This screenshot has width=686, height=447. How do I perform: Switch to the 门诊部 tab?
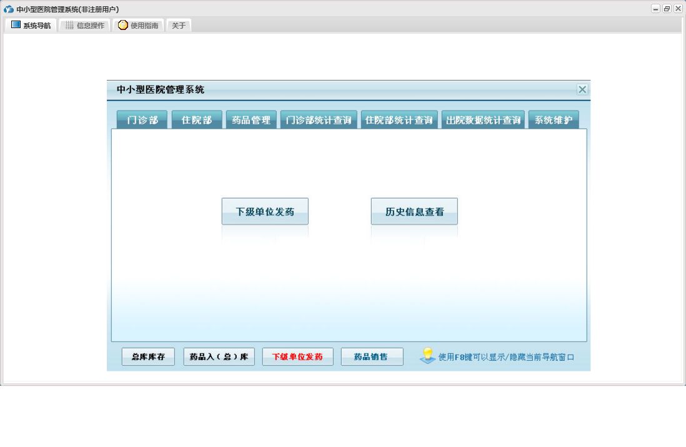pyautogui.click(x=142, y=120)
